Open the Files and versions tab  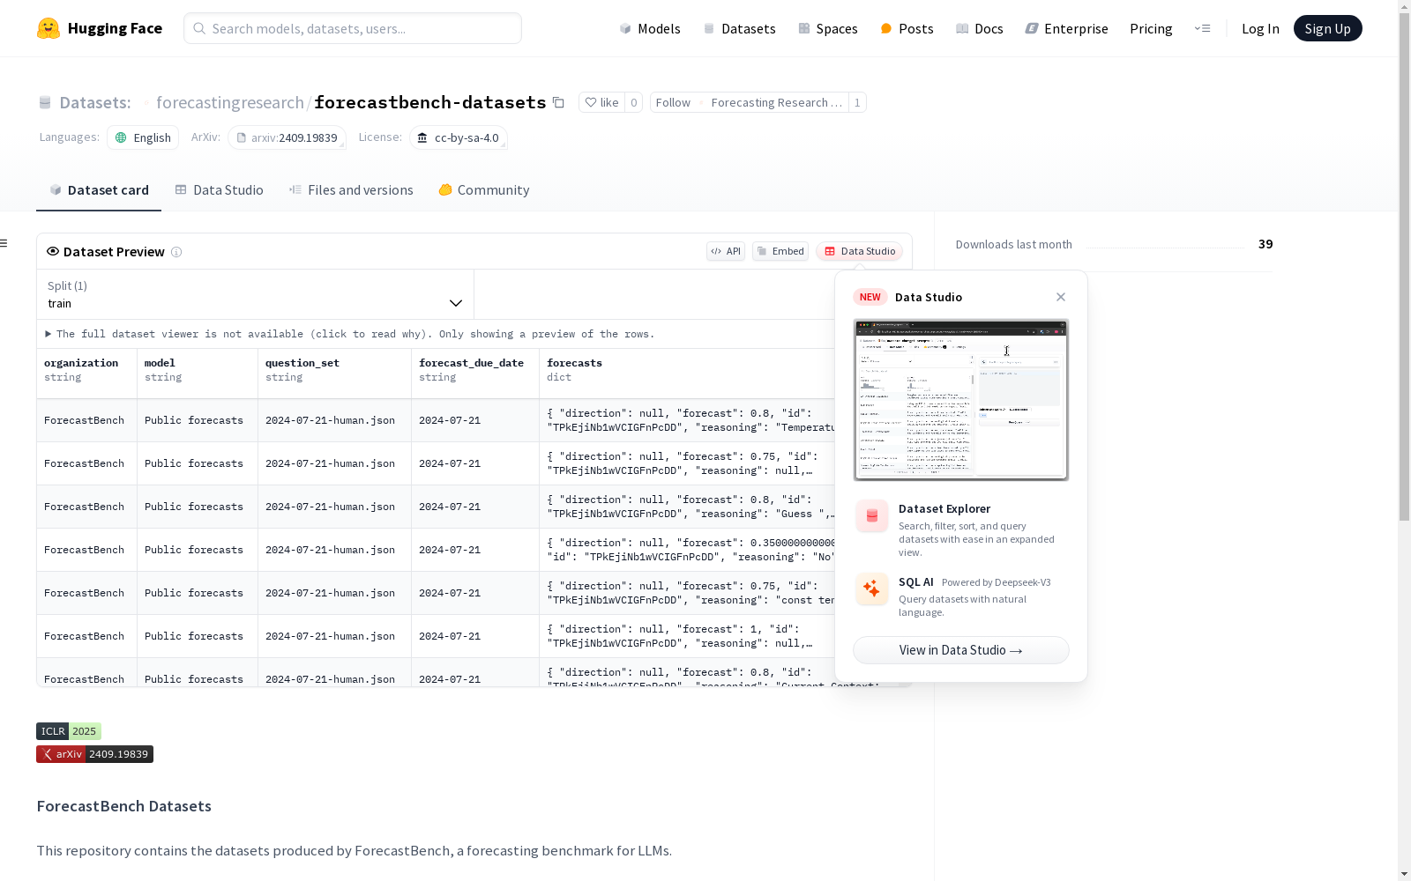click(x=351, y=190)
